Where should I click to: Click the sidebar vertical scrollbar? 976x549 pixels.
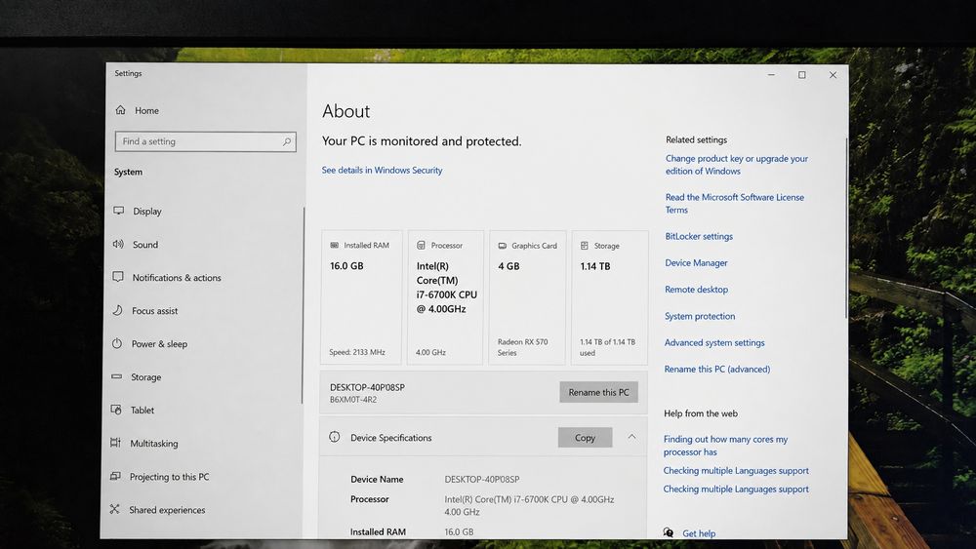point(304,304)
